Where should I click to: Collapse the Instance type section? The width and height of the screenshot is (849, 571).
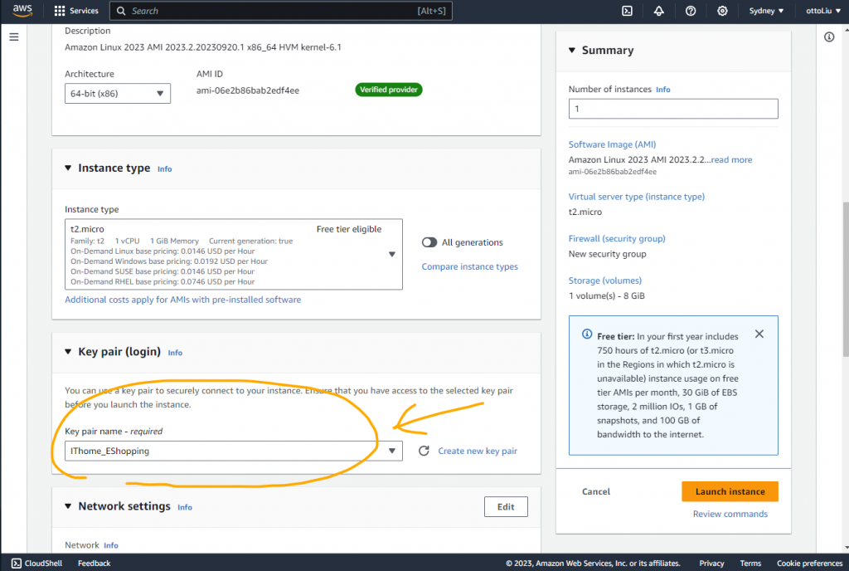68,168
